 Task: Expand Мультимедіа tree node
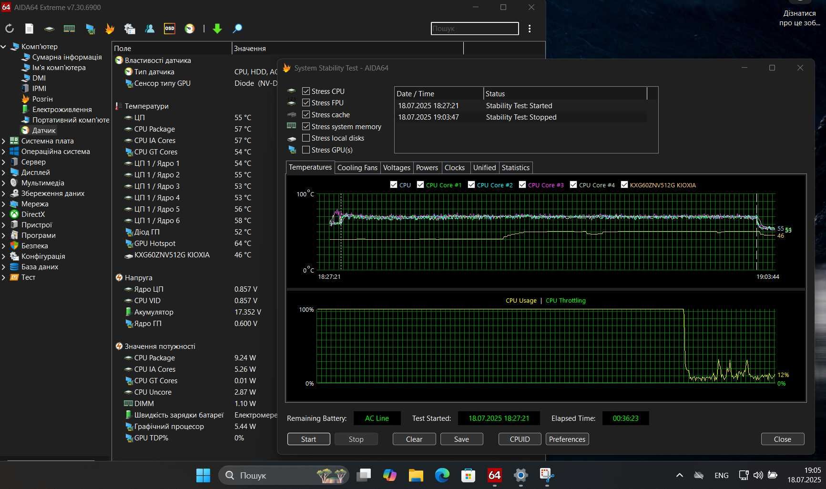[x=4, y=183]
